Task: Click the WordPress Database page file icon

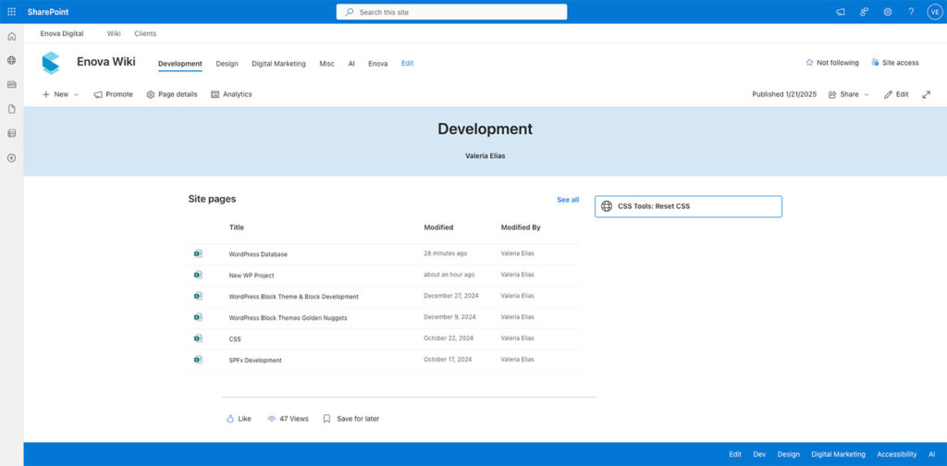Action: 198,253
